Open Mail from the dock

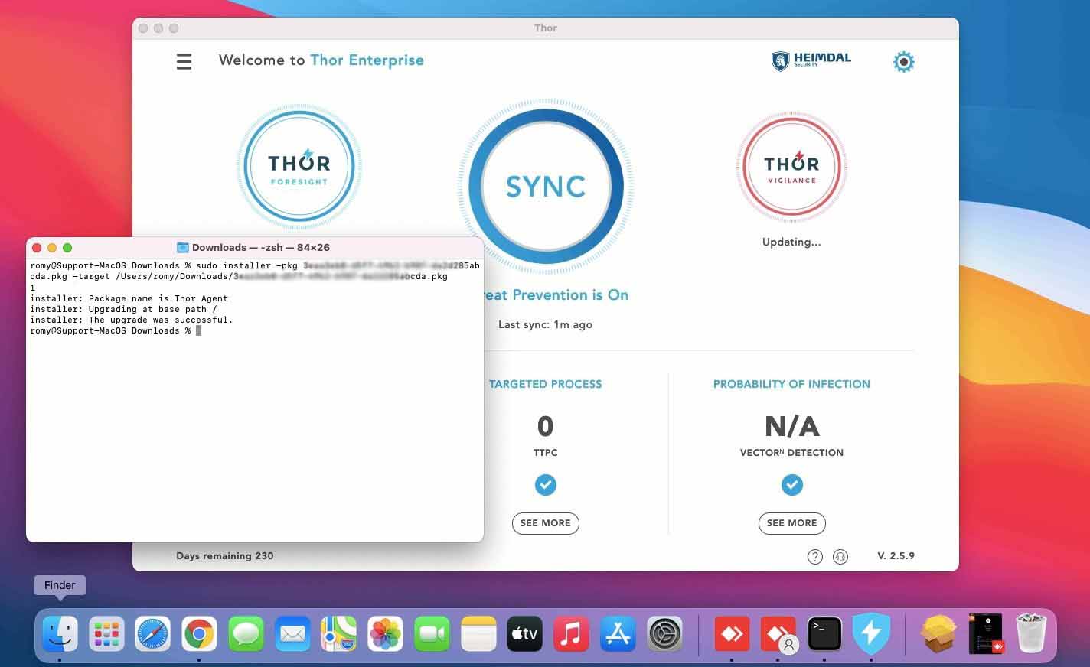(x=292, y=634)
